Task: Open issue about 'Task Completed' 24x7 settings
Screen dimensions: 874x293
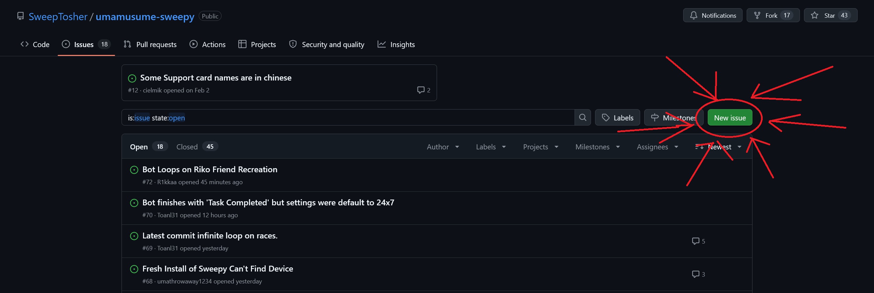Action: tap(268, 203)
